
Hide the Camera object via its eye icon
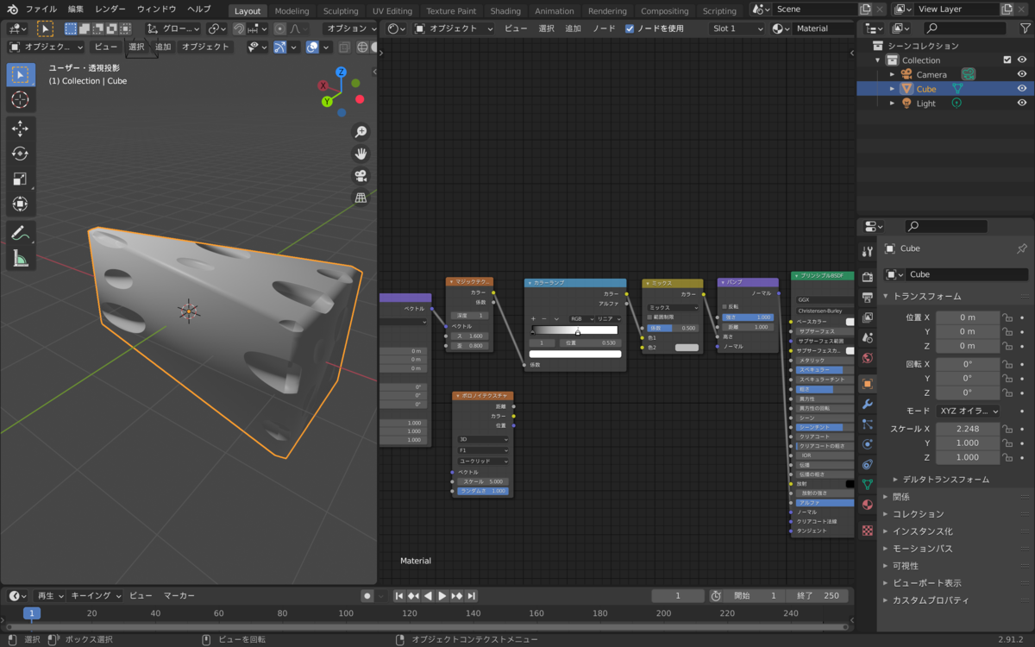(x=1022, y=74)
